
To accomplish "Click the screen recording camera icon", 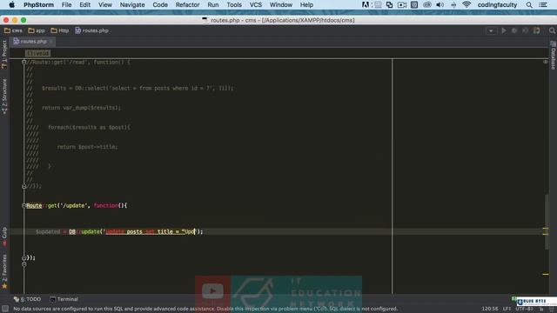I will [x=402, y=5].
